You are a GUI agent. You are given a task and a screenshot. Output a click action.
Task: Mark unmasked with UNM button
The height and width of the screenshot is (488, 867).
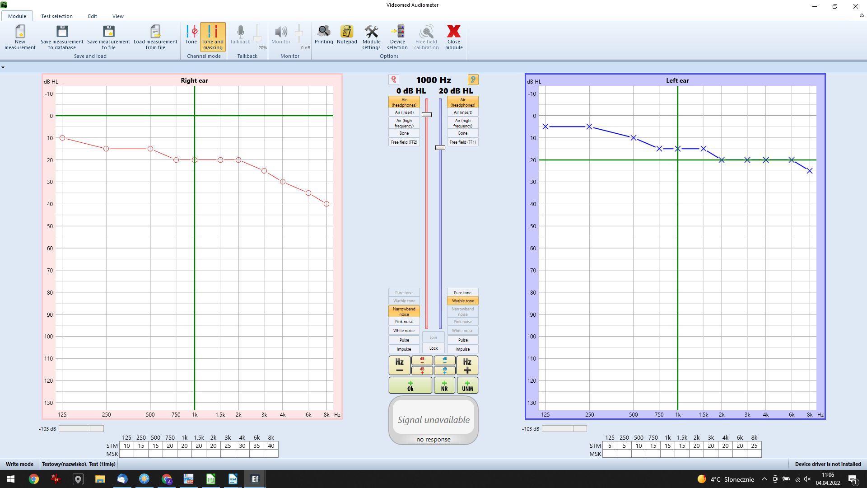467,385
